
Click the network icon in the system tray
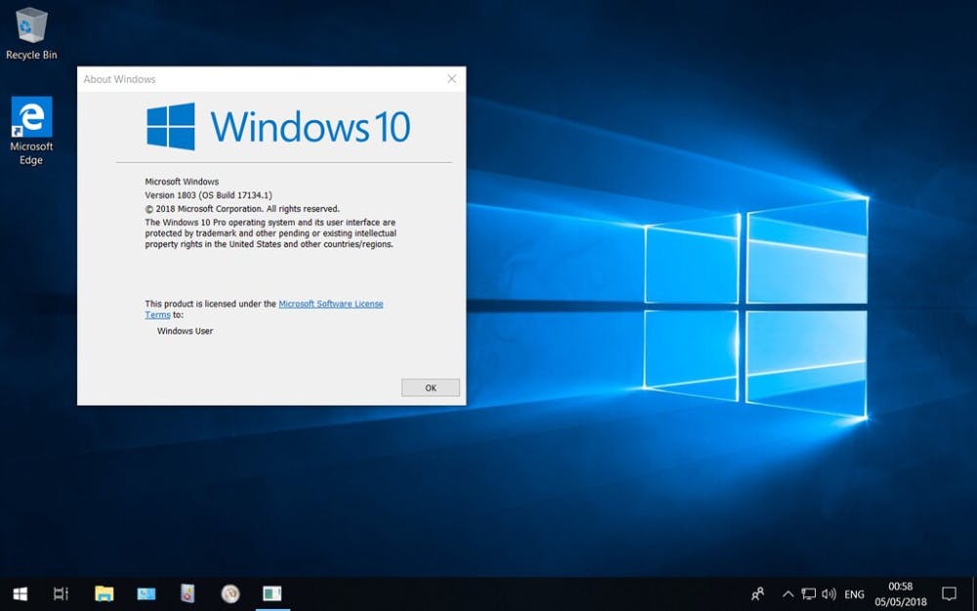pos(808,593)
